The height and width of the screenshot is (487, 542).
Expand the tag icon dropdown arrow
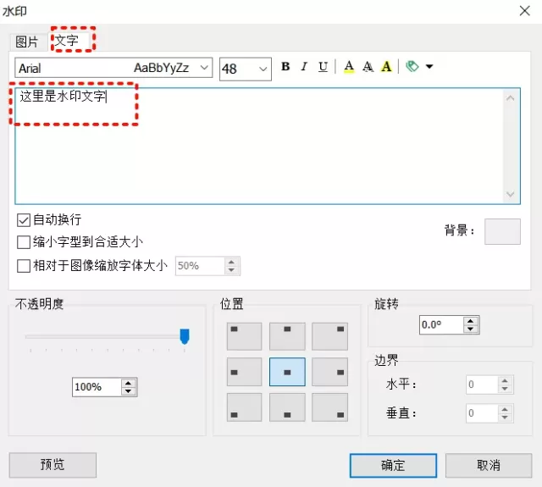[x=429, y=66]
